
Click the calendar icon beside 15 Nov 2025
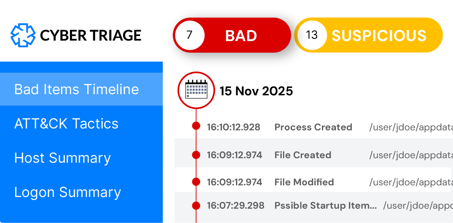196,90
